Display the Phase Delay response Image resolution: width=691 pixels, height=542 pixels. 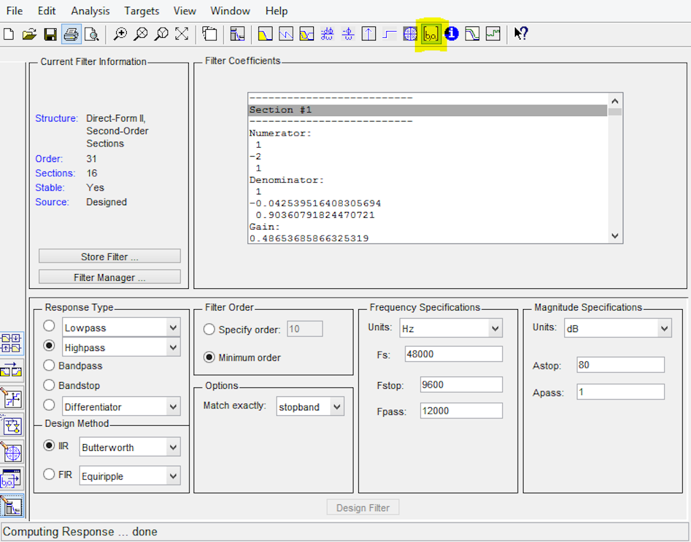[348, 34]
